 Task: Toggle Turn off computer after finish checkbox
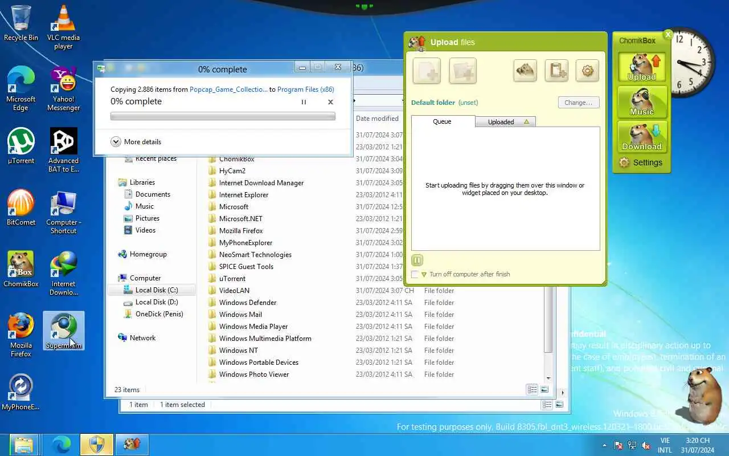(x=415, y=274)
